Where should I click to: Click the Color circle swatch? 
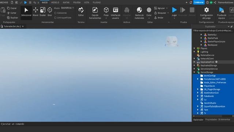tap(149, 10)
